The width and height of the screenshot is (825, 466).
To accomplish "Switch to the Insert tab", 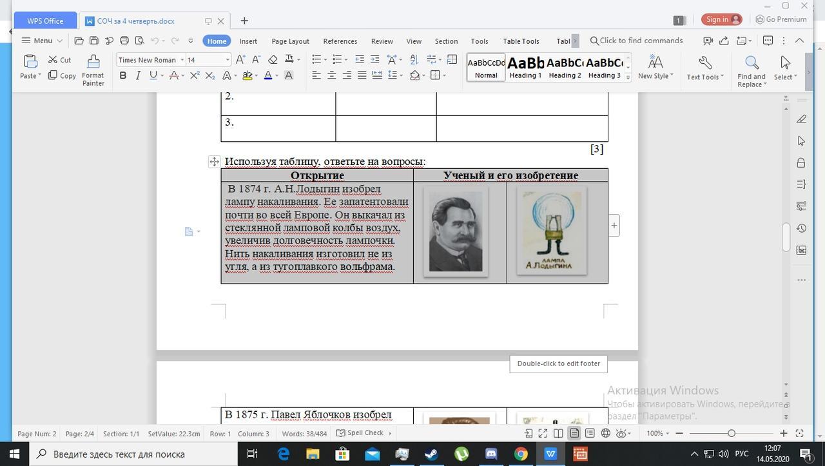I will (x=248, y=41).
